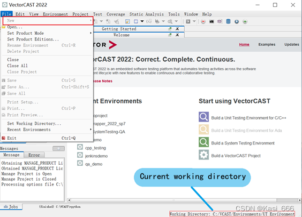Expand the Recent Environments submenu arrow
Image resolution: width=302 pixels, height=217 pixels.
[90, 130]
